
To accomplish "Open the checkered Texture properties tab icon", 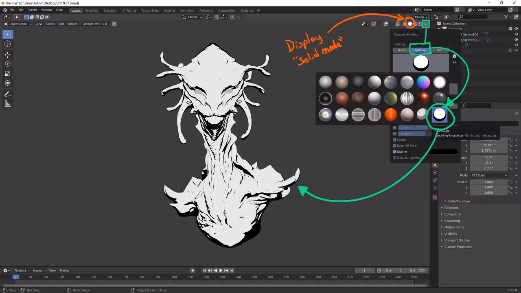I will point(435,198).
